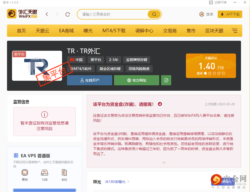
Task: Click the 单核 CPU icon in EA VPS panel
Action: pyautogui.click(x=25, y=172)
